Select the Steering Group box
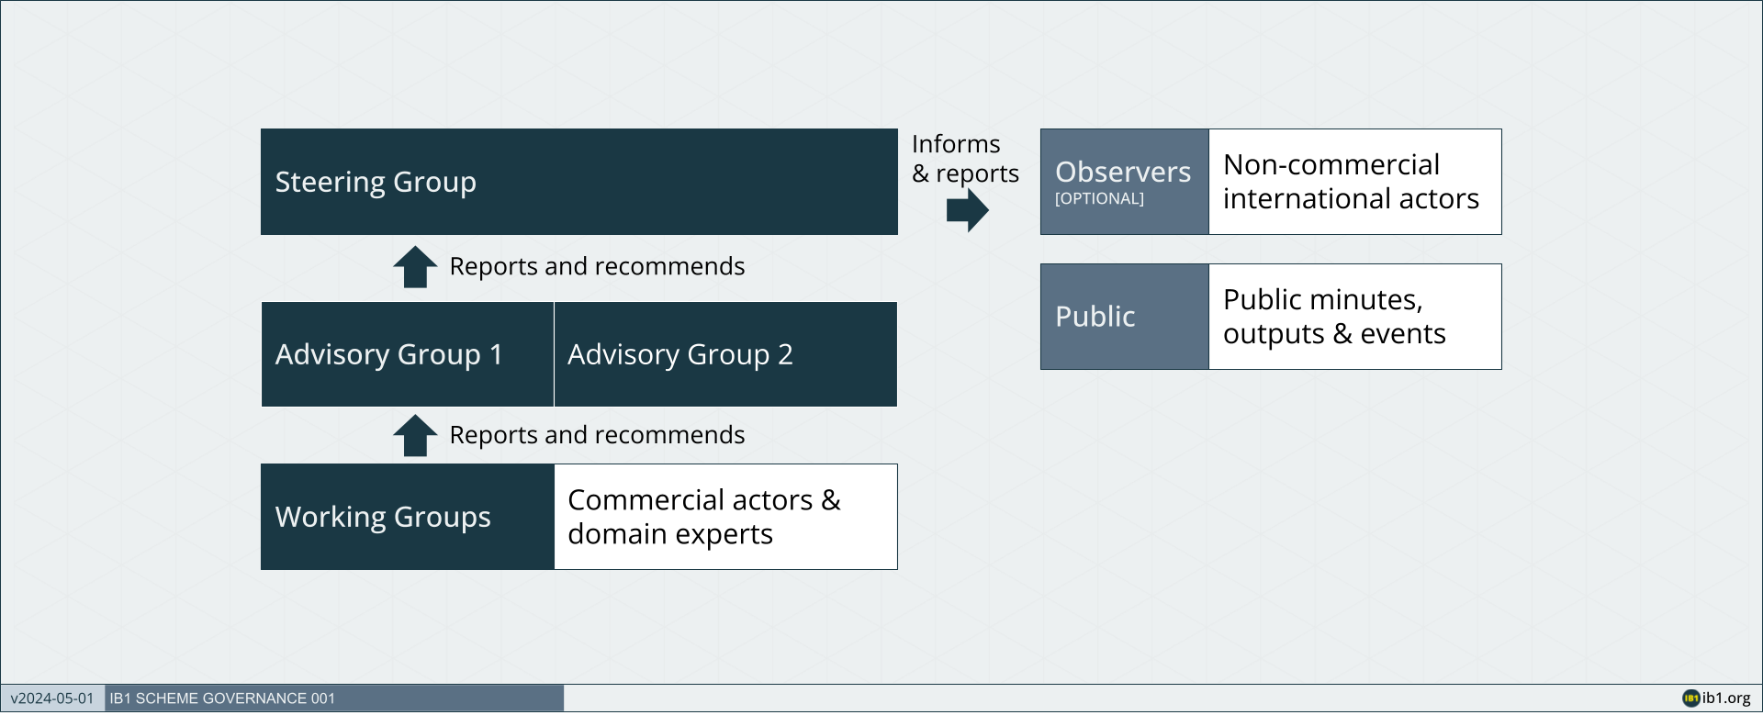 pos(579,182)
